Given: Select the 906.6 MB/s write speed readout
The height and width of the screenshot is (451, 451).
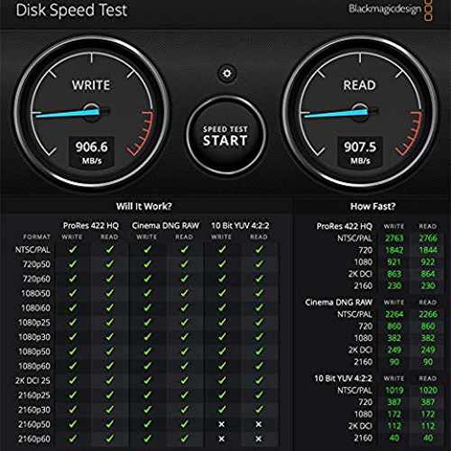Looking at the screenshot, I should point(92,152).
